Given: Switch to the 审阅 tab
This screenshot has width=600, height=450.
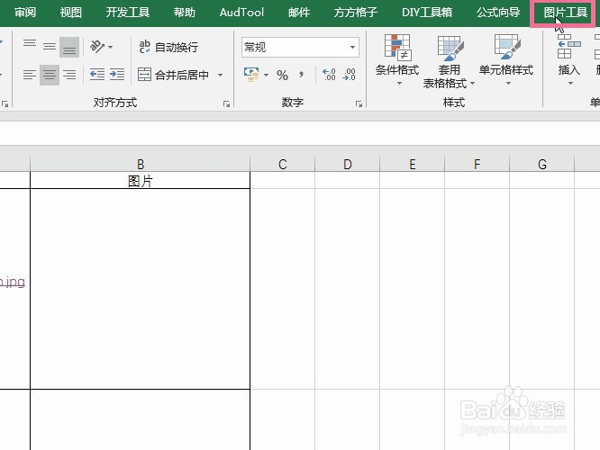Looking at the screenshot, I should pos(25,13).
